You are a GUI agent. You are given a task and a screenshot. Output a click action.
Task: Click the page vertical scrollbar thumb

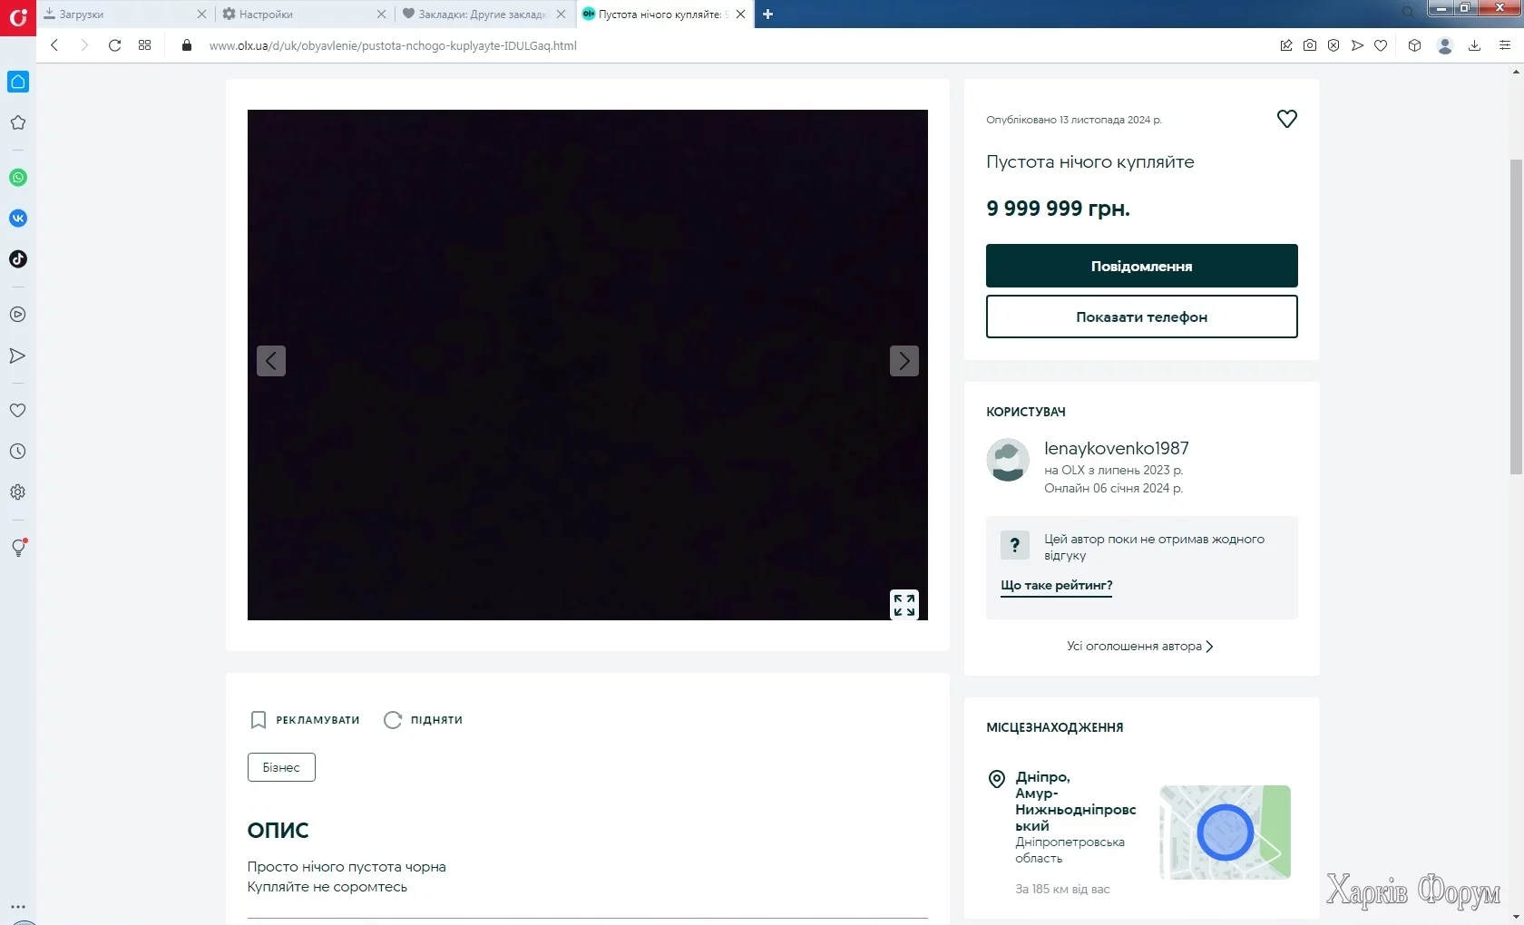tap(1516, 316)
